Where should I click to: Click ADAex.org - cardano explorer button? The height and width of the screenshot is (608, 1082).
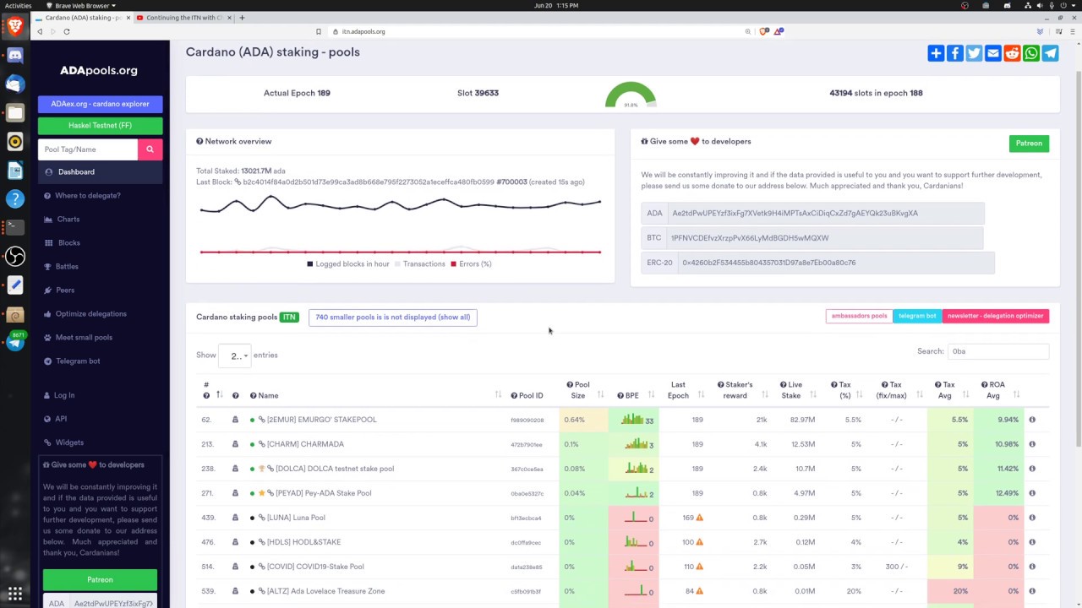point(100,104)
